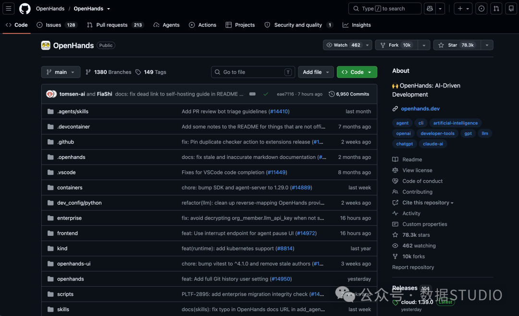
Task: Click the Go to file search field
Action: coord(253,72)
